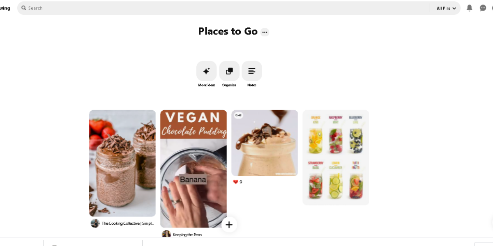This screenshot has width=493, height=246.
Task: Open the Keeping the Peas profile link
Action: (x=187, y=235)
